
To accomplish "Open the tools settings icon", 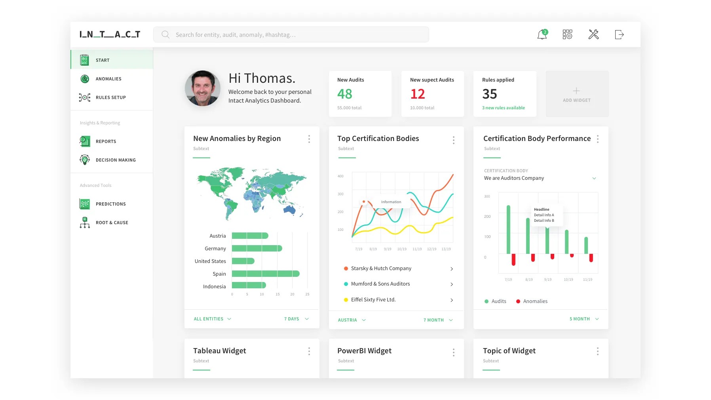I will (x=593, y=34).
